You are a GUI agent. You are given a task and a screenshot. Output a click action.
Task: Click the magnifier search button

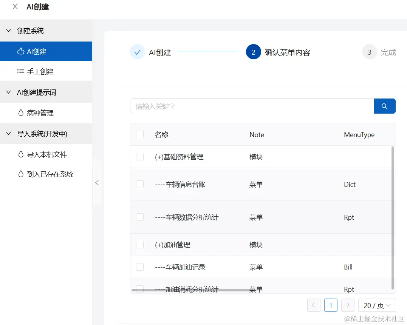pyautogui.click(x=385, y=106)
